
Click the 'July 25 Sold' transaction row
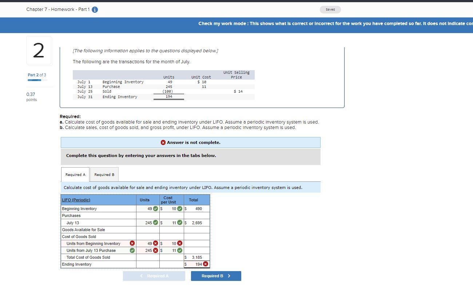pos(164,92)
